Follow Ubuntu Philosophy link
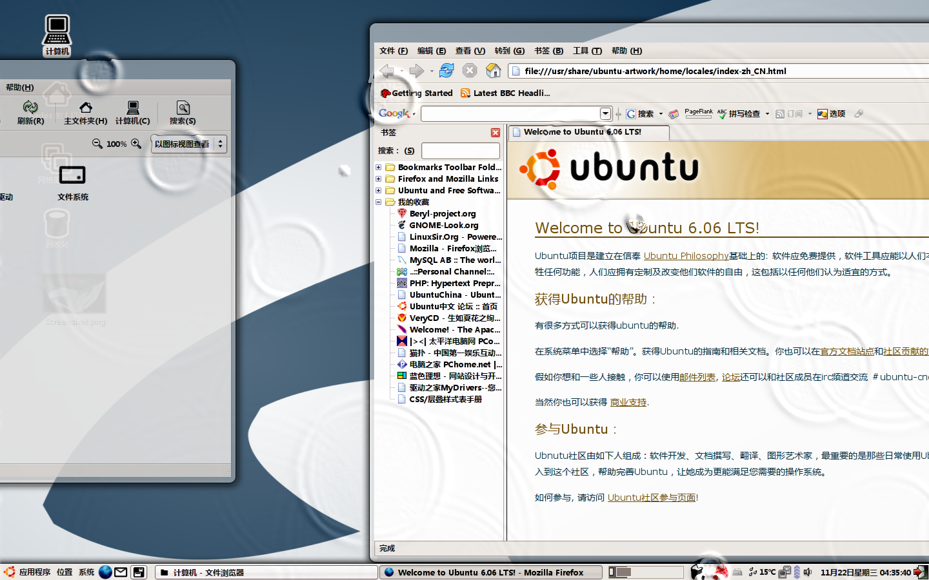Viewport: 929px width, 580px height. click(x=686, y=256)
